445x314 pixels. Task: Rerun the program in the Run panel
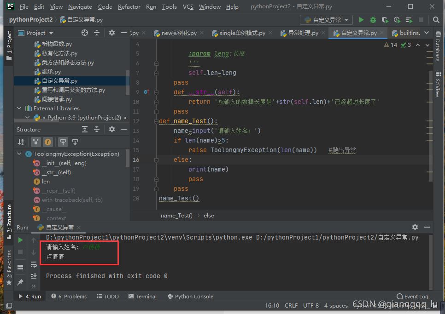tap(20, 240)
